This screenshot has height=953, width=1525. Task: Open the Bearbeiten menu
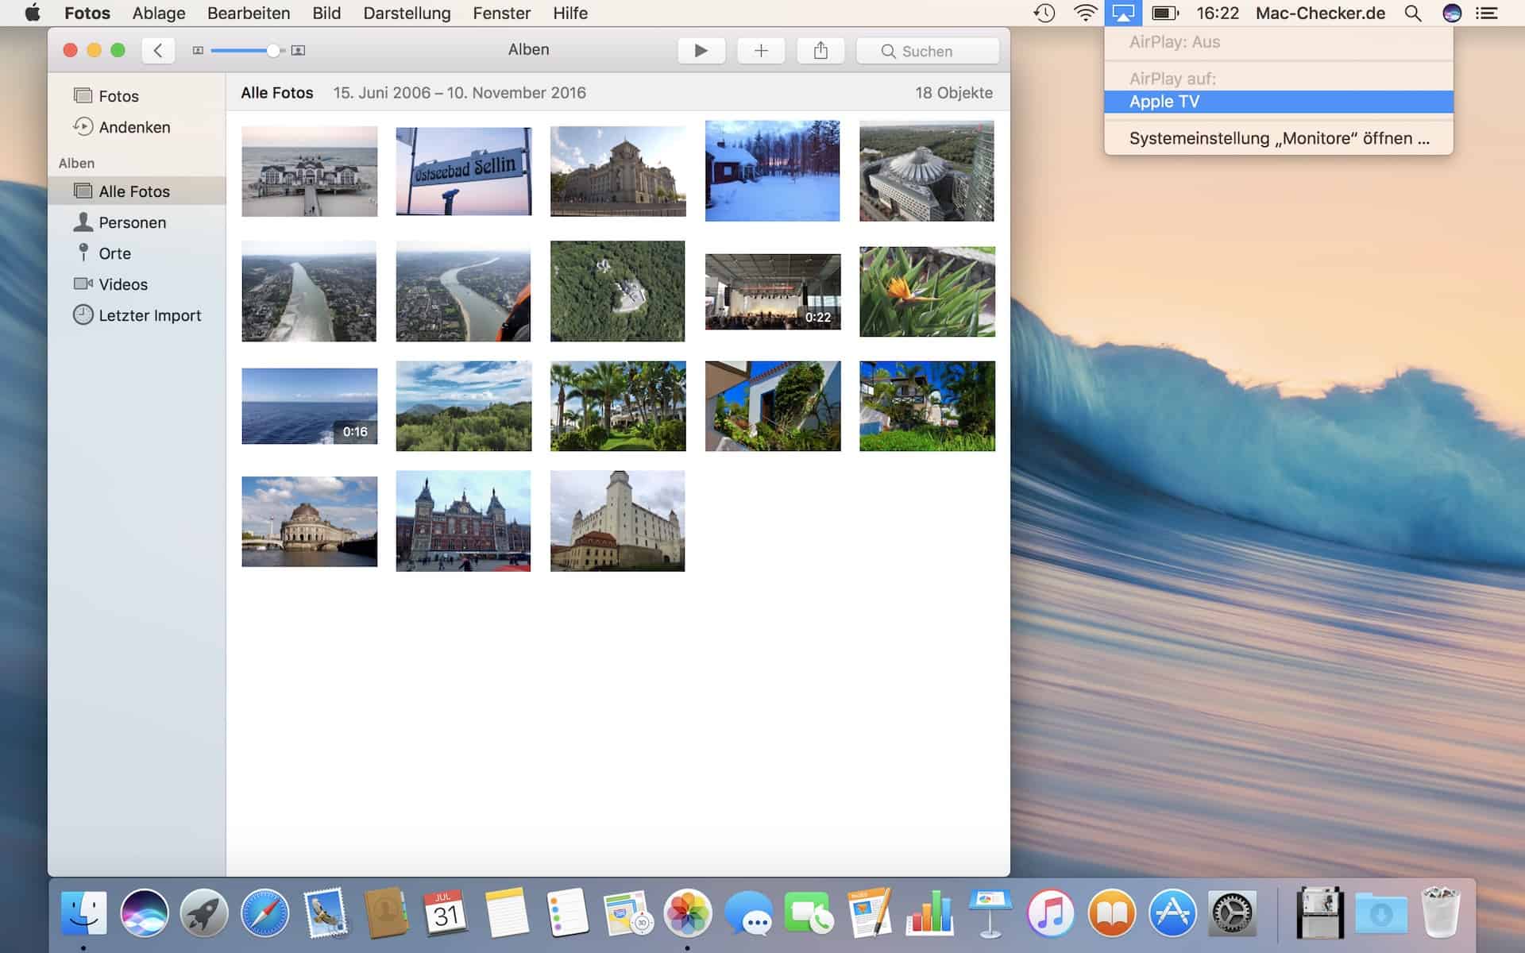point(249,14)
